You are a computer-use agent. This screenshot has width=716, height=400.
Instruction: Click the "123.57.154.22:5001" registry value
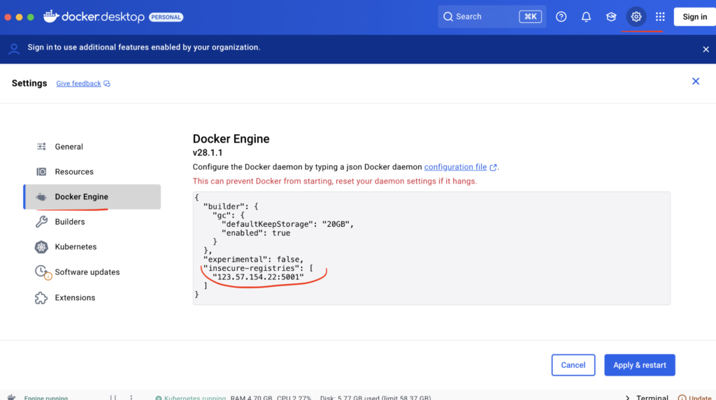click(258, 277)
